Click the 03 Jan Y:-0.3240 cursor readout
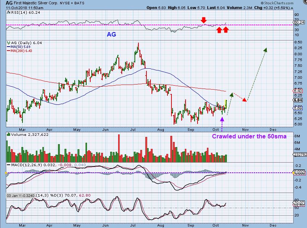 click(21, 195)
